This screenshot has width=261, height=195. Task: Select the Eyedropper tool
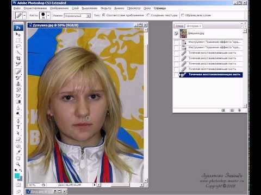[x=18, y=152]
